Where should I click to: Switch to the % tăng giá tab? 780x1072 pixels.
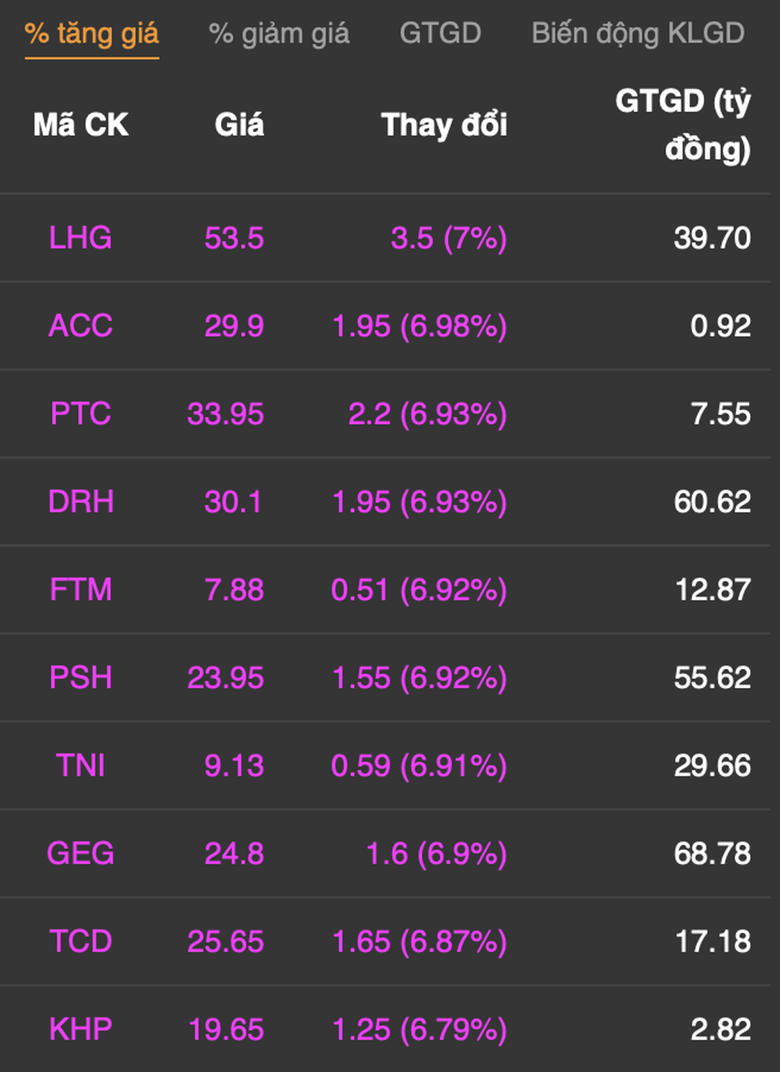click(91, 34)
